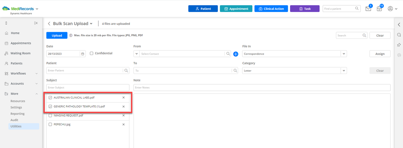Open Patients list in sidebar
This screenshot has height=148, width=403.
coord(16,63)
